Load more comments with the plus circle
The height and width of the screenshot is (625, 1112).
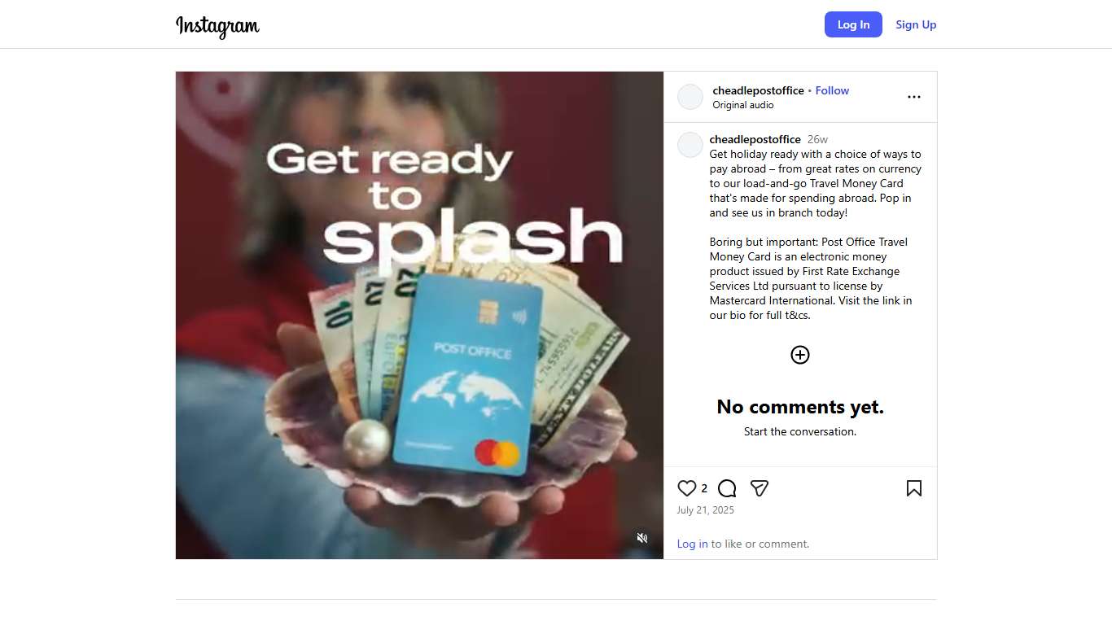[800, 355]
